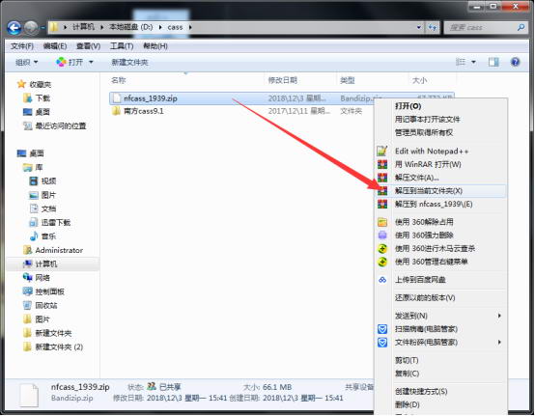Choose 打开(O) in context menu
This screenshot has height=416, width=535.
click(408, 106)
